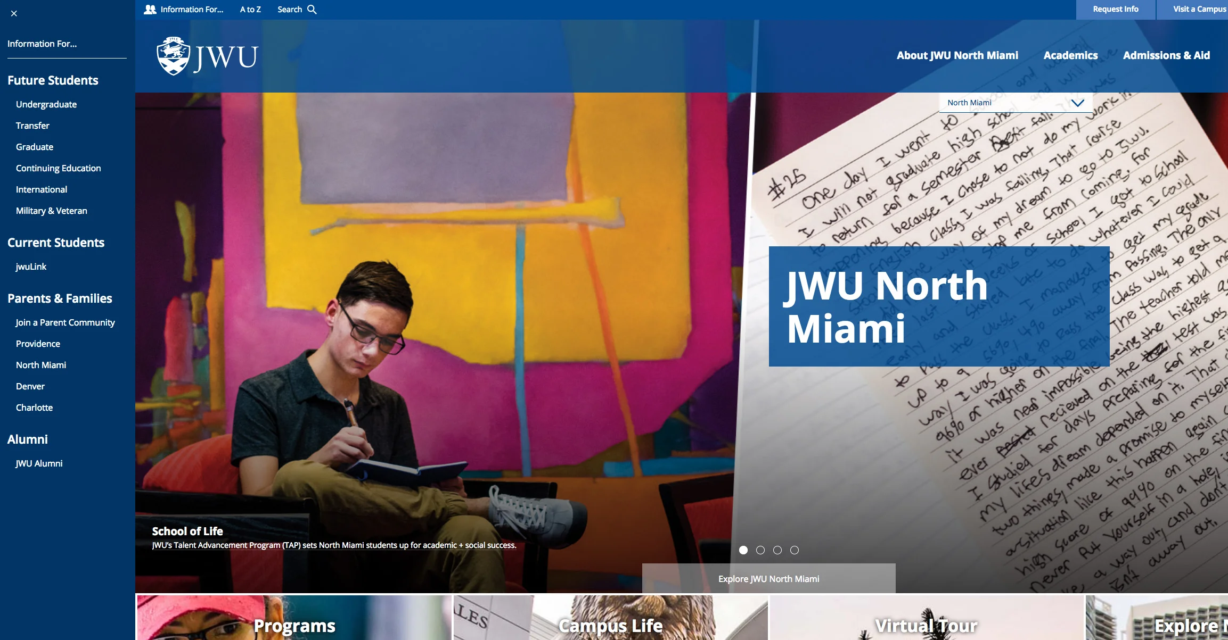Open the Virtual Tour image tile
This screenshot has width=1228, height=640.
click(x=927, y=620)
